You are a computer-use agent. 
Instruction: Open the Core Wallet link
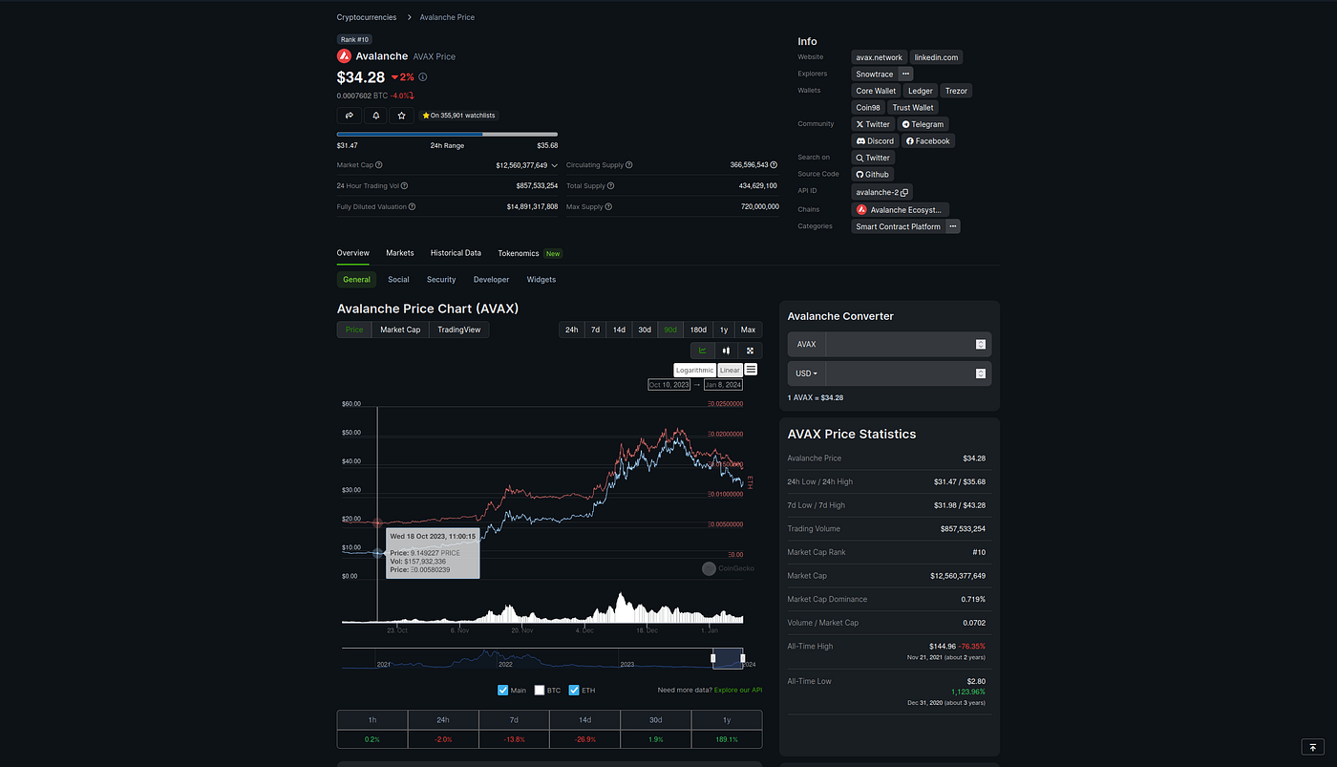click(x=876, y=91)
